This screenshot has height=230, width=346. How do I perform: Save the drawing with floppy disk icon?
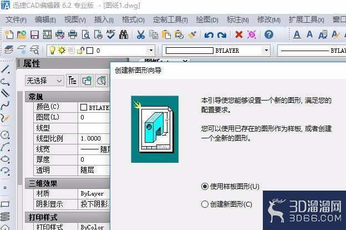coord(34,34)
